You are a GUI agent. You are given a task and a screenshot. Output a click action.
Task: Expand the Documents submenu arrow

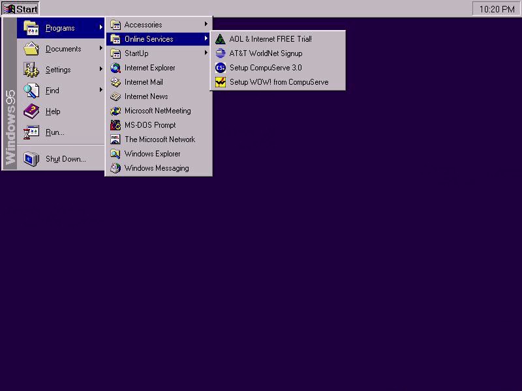(x=101, y=48)
